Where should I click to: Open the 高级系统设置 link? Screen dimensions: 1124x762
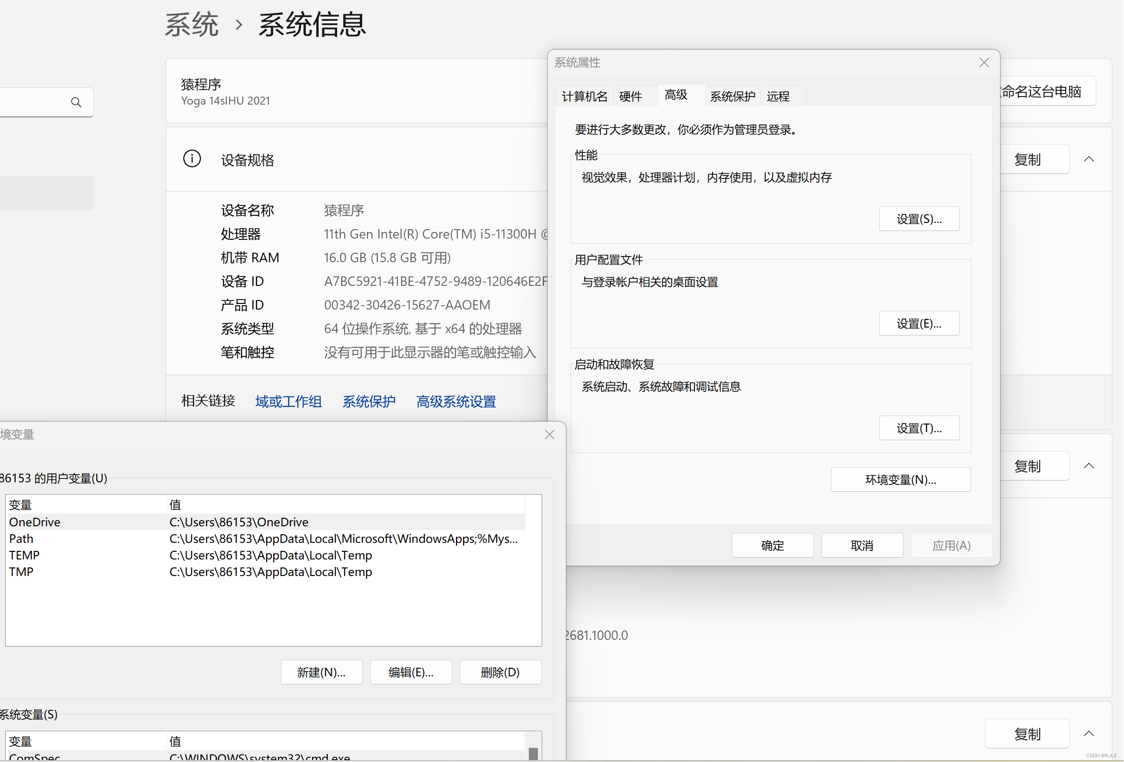456,401
